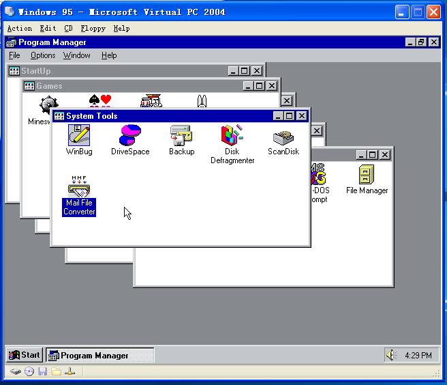This screenshot has height=385, width=447.
Task: Click the 4:29 PM taskbar clock
Action: click(x=418, y=355)
